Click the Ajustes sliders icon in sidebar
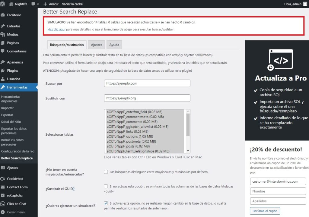Screen dimensions: 309x217 [3, 168]
